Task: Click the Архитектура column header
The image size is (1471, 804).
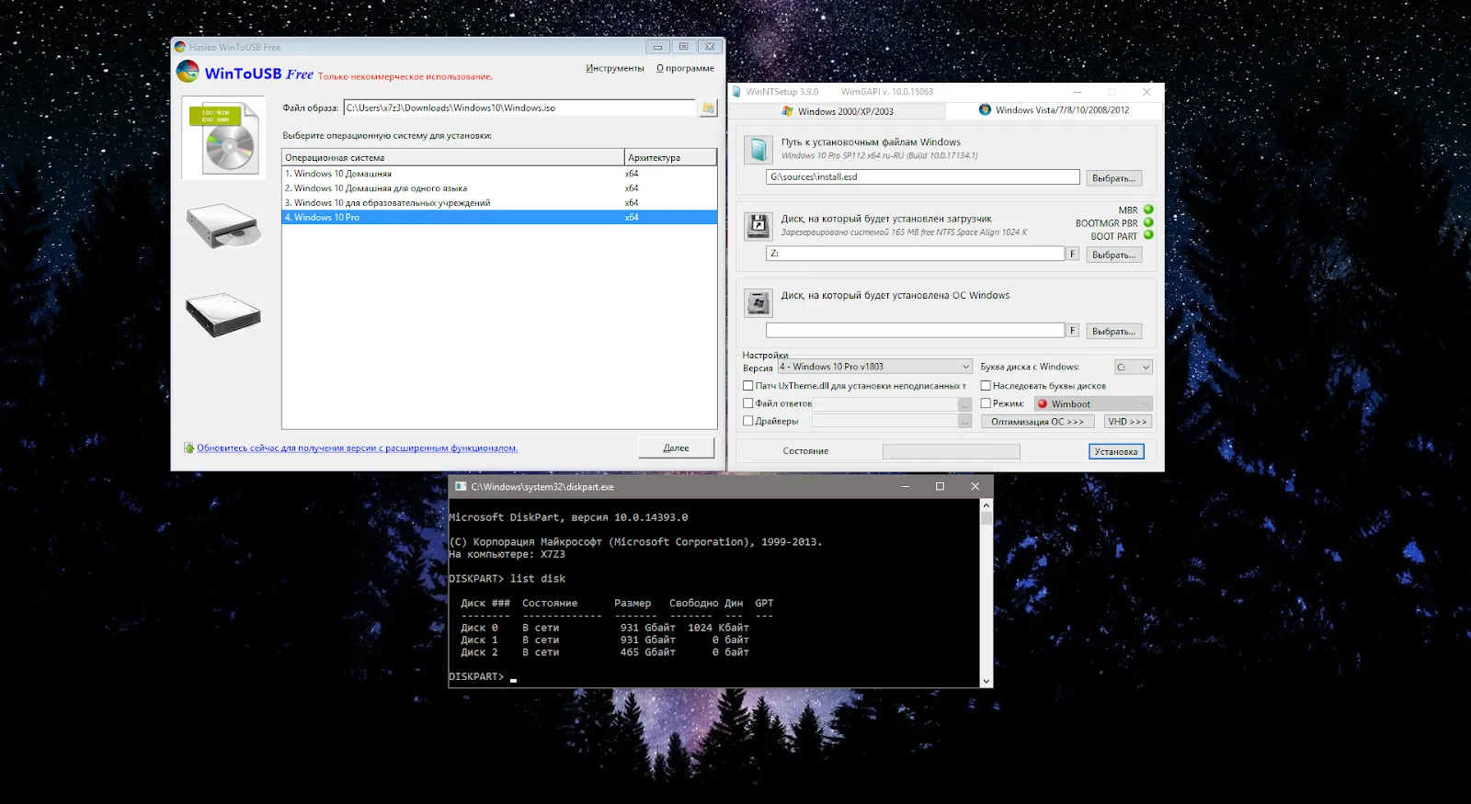Action: (x=671, y=157)
